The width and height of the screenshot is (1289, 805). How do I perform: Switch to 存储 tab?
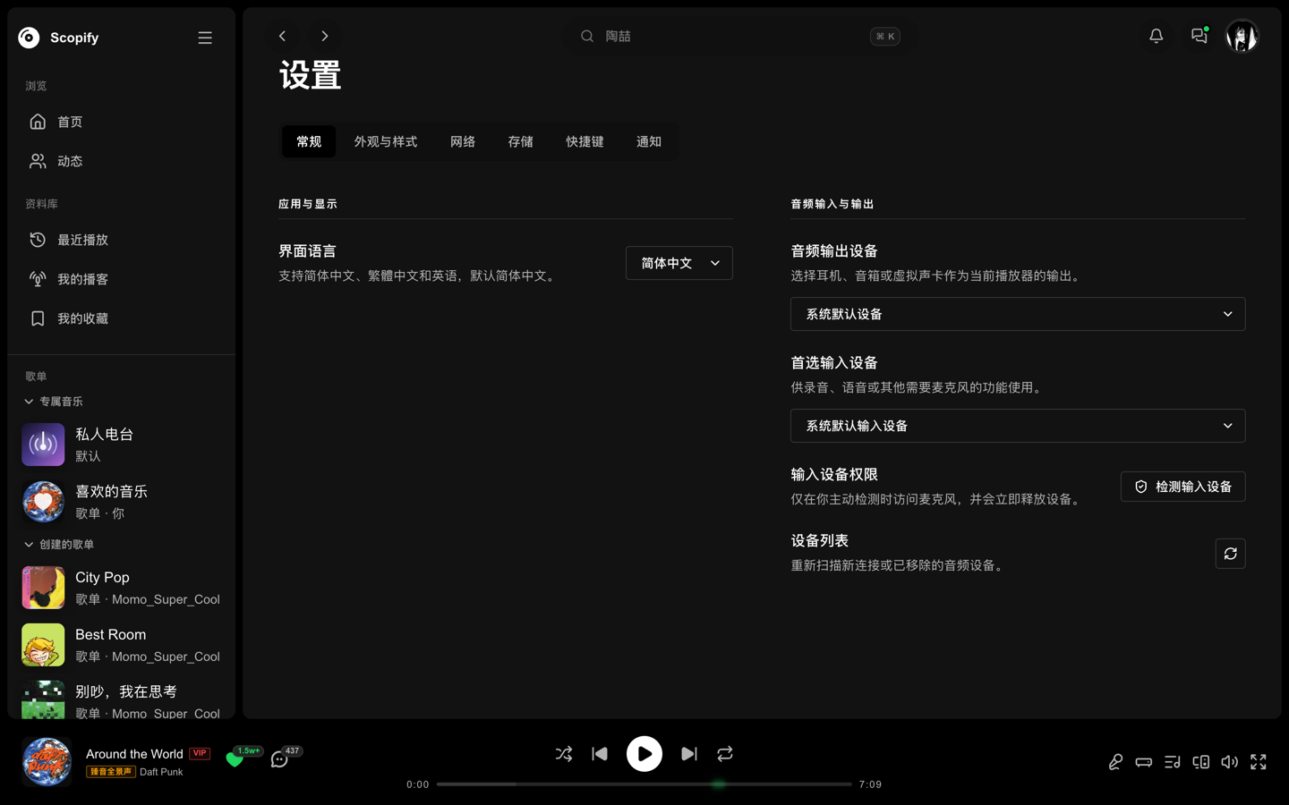[x=520, y=141]
